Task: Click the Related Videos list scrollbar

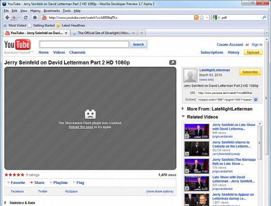Action: click(x=260, y=143)
